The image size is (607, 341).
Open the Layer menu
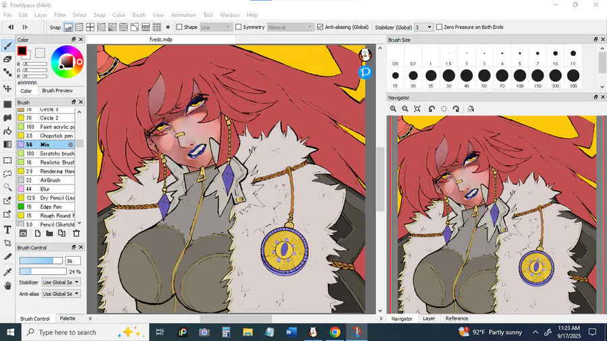point(40,15)
